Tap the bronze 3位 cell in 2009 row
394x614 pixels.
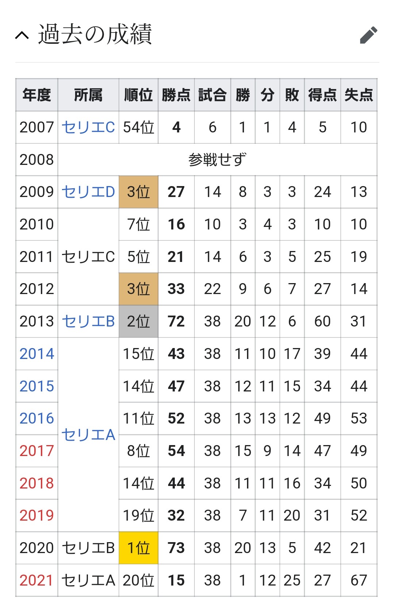[x=139, y=192]
